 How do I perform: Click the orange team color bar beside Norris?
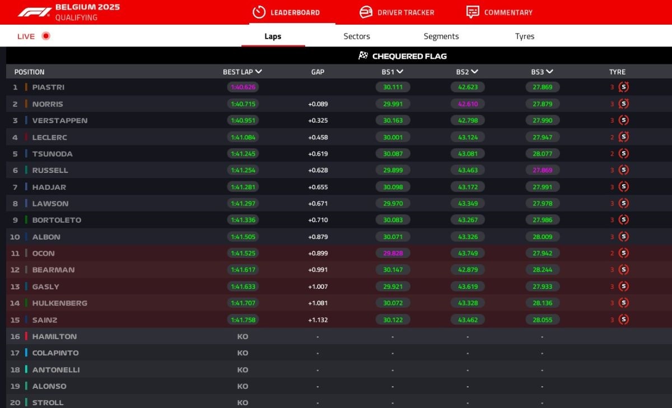click(26, 104)
